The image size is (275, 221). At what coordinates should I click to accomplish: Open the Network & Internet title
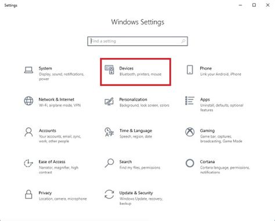[x=56, y=100]
